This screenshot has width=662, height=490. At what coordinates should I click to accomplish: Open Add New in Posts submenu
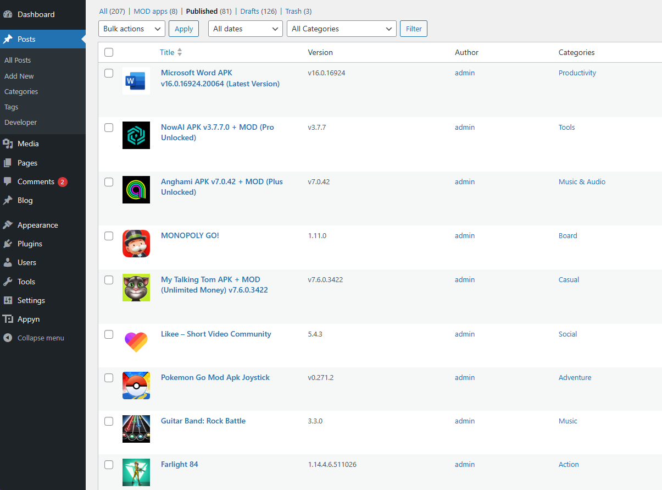coord(19,76)
